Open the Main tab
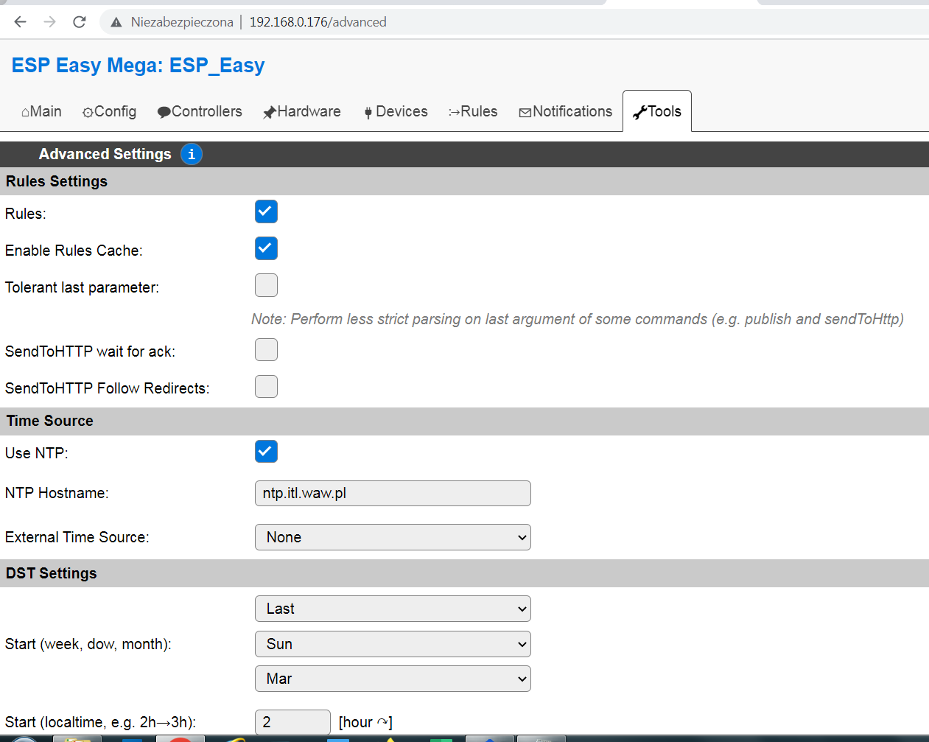929x742 pixels. (x=41, y=111)
